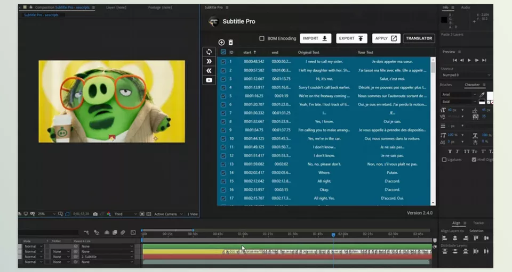Image resolution: width=512 pixels, height=272 pixels.
Task: Open the 25% magnification dropdown
Action: tap(46, 214)
